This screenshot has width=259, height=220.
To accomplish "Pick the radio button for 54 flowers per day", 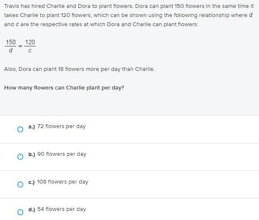I will [x=20, y=212].
